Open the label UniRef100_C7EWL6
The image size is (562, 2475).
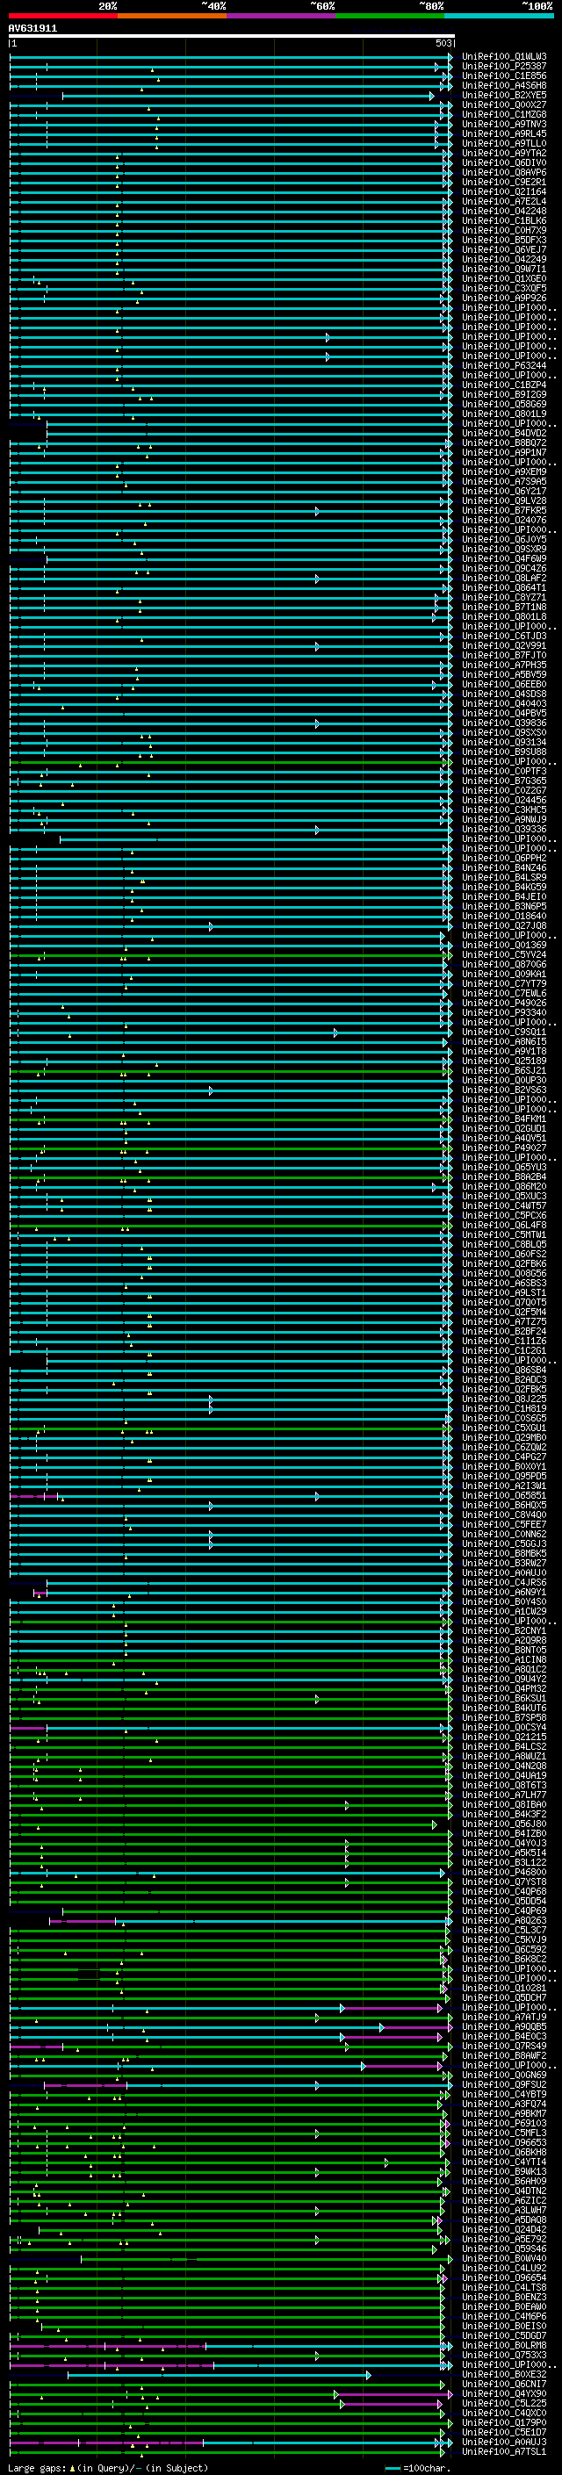(504, 994)
